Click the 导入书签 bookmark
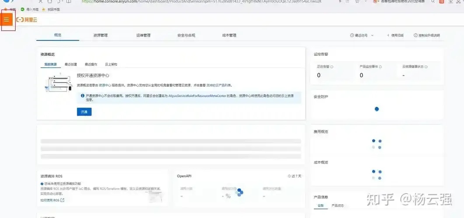This screenshot has height=218, width=464. (30, 10)
